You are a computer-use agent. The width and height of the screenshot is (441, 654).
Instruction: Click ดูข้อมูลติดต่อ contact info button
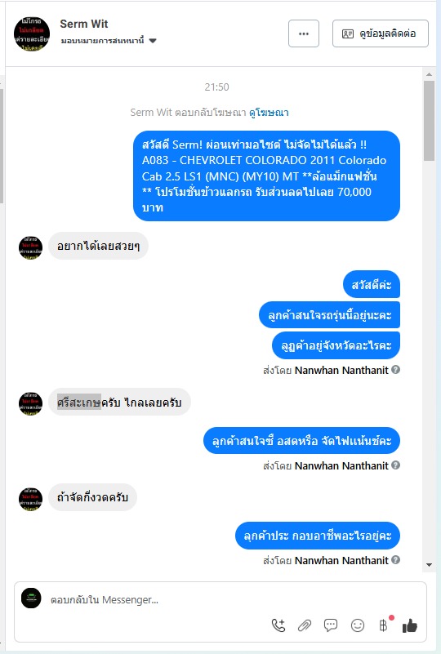point(380,33)
